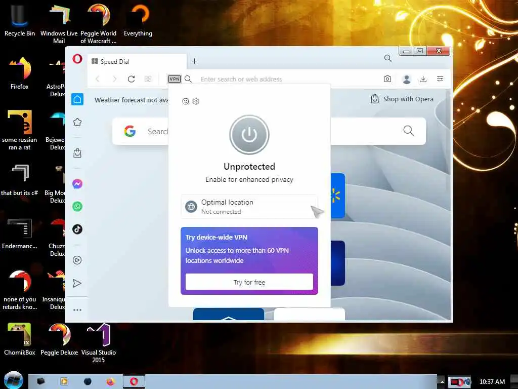Open Easy Setup sliders icon

(x=440, y=79)
